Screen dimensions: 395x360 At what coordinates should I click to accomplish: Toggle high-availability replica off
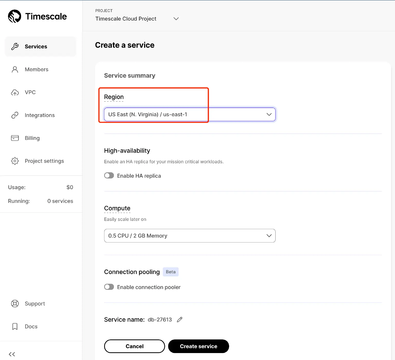click(x=109, y=175)
